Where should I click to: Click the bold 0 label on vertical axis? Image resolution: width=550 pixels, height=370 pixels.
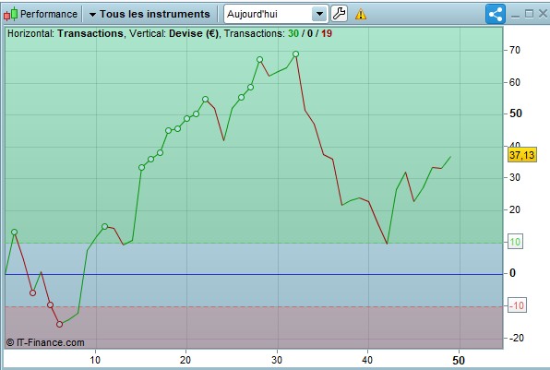pyautogui.click(x=512, y=273)
